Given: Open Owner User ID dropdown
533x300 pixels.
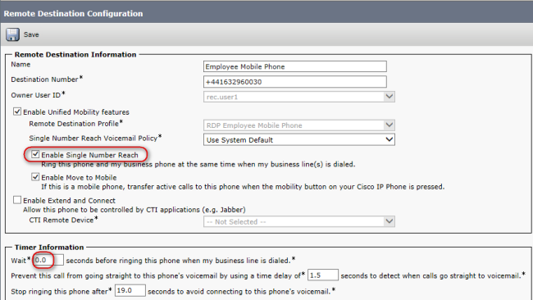Looking at the screenshot, I should (299, 97).
